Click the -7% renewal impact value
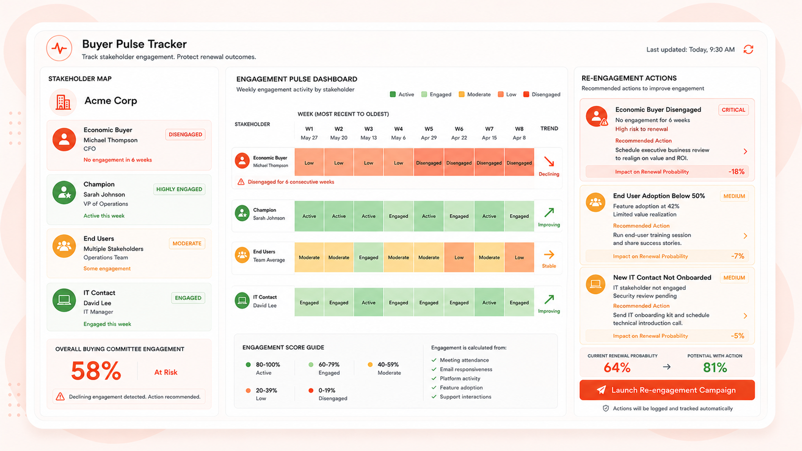This screenshot has width=802, height=451. [x=738, y=256]
